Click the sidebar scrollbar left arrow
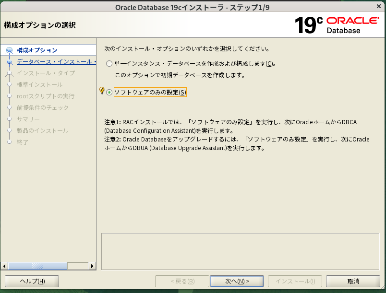Screen dimensions: 386x293 coord(4,266)
